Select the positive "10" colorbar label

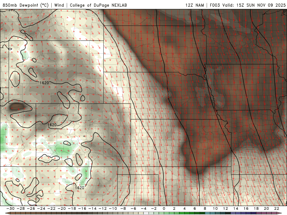tap(215, 209)
